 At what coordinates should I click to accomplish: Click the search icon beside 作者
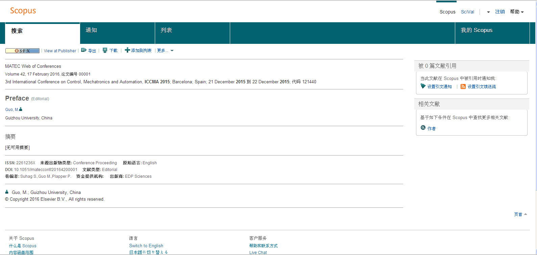point(423,128)
